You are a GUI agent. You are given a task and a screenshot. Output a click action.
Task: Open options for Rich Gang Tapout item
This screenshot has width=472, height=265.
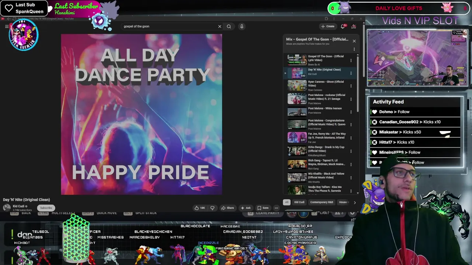351,165
